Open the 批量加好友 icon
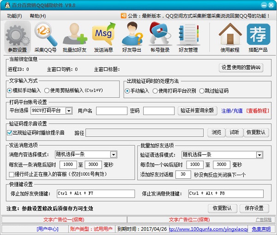Image resolution: width=277 pixels, height=235 pixels. click(x=74, y=37)
